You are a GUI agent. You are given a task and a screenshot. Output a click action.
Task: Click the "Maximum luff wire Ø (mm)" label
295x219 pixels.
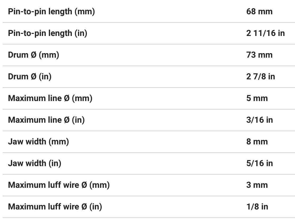(x=59, y=185)
